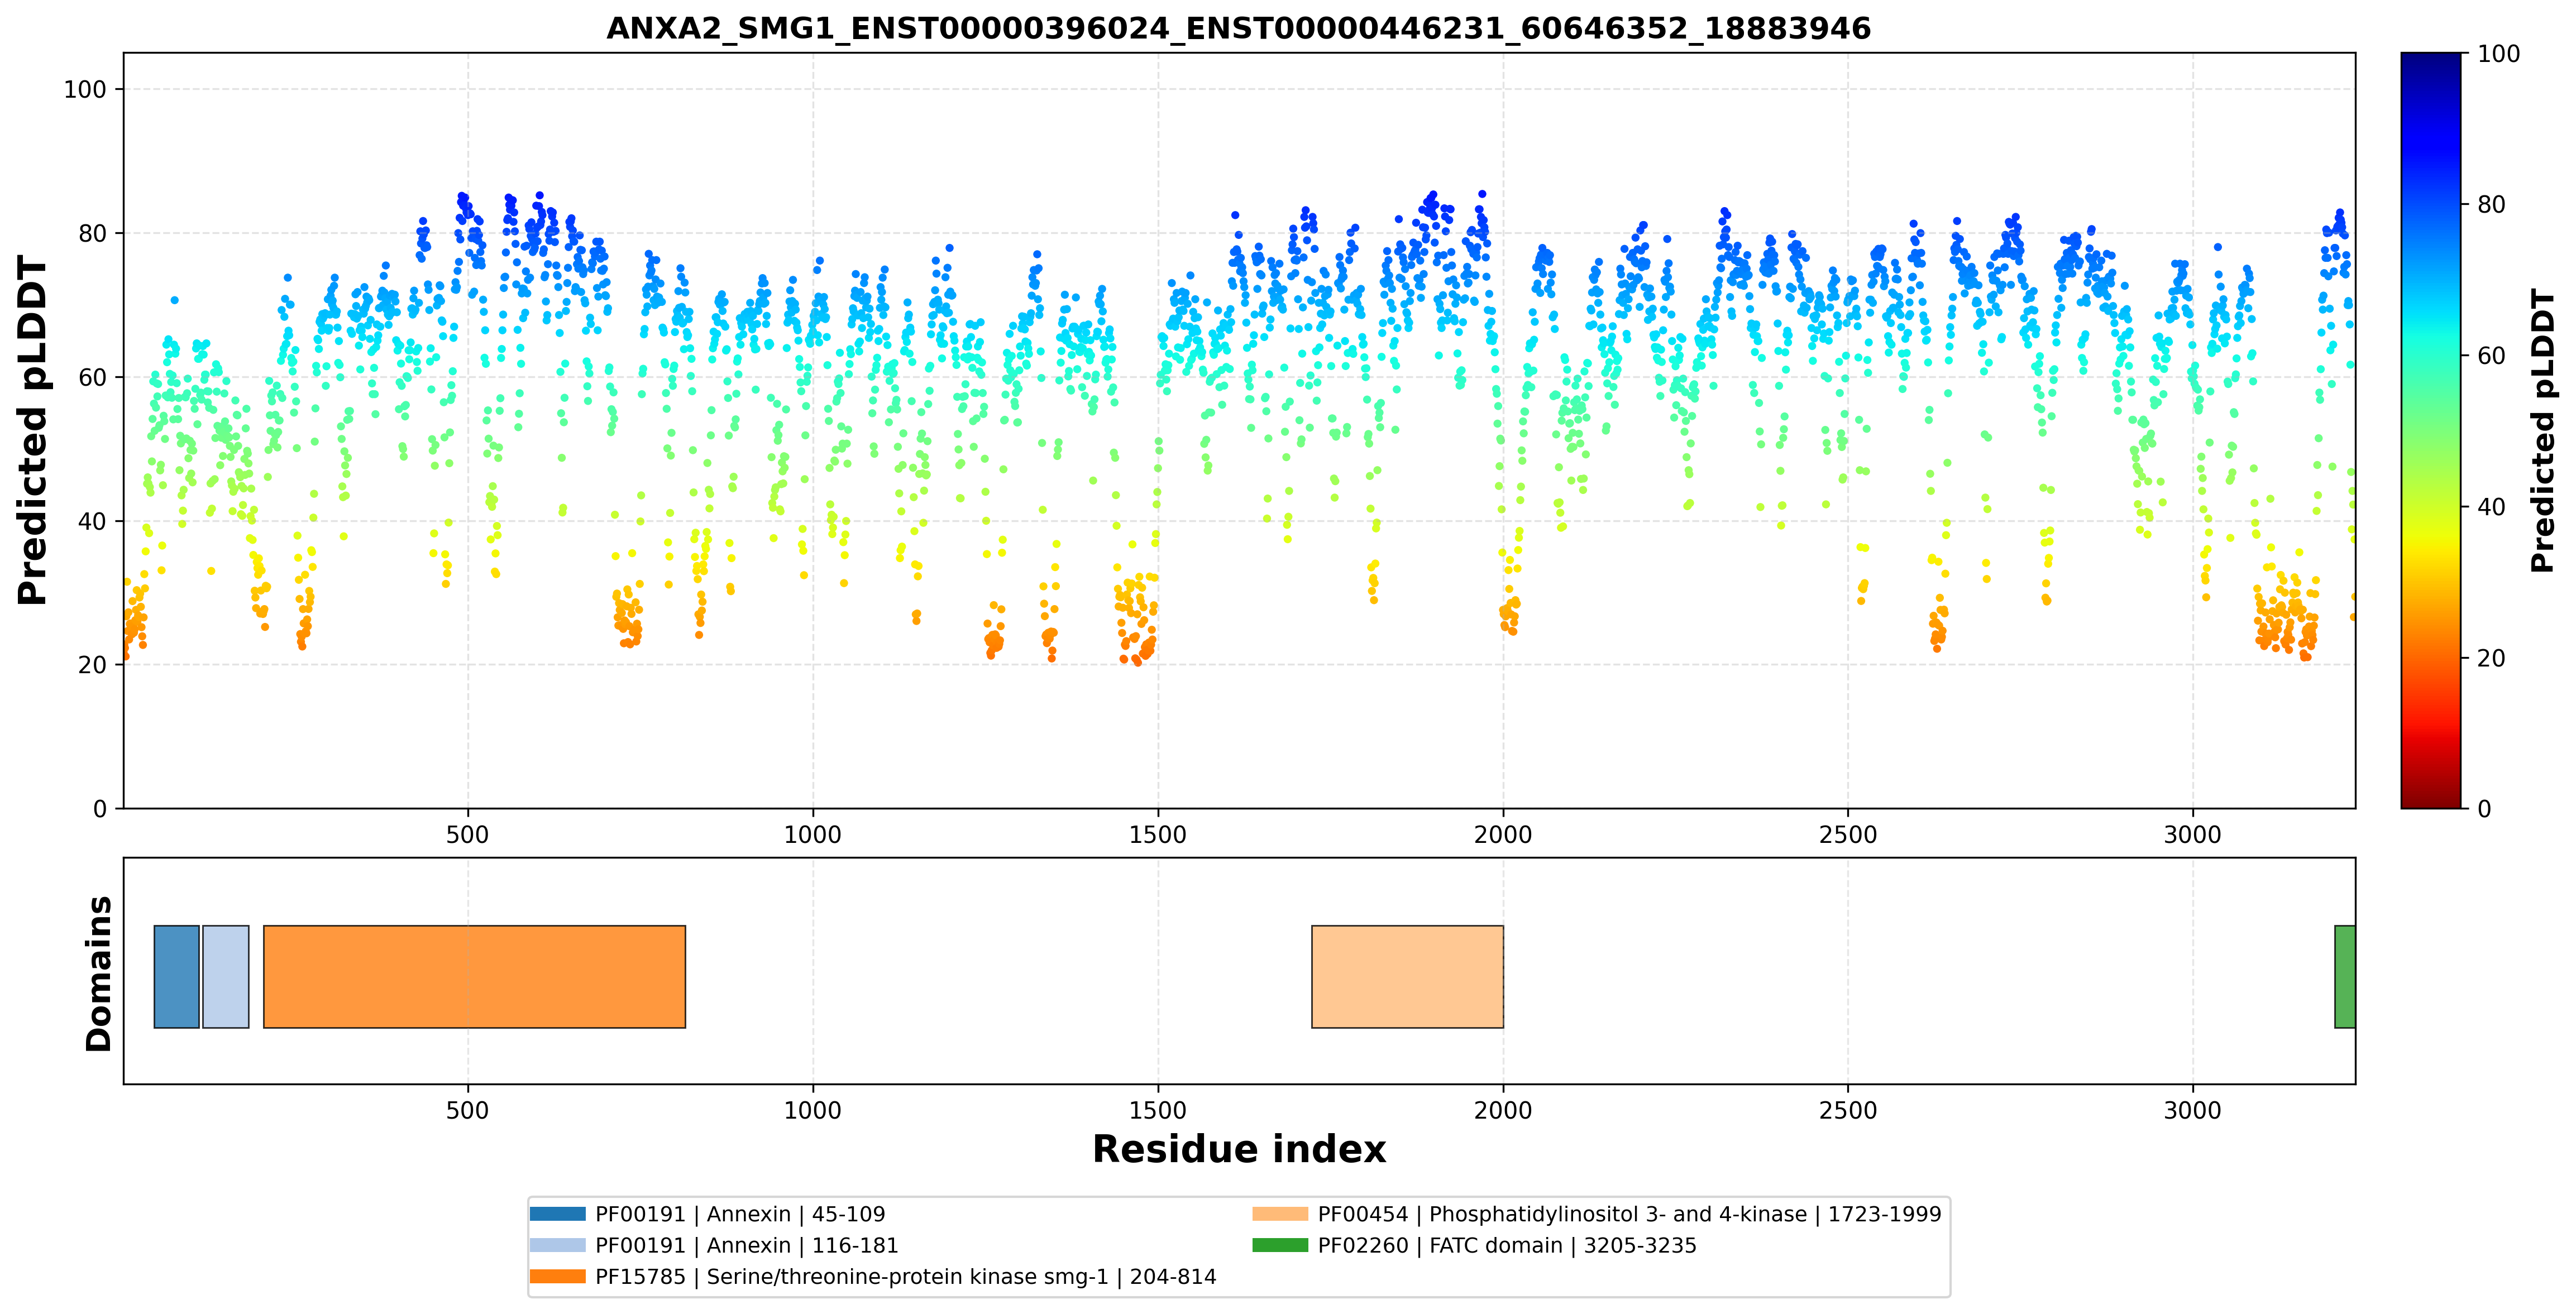Screen dimensions: 2576x1314
Task: Select the peach Phosphatidylinositol kinase domain bar
Action: coord(1407,976)
